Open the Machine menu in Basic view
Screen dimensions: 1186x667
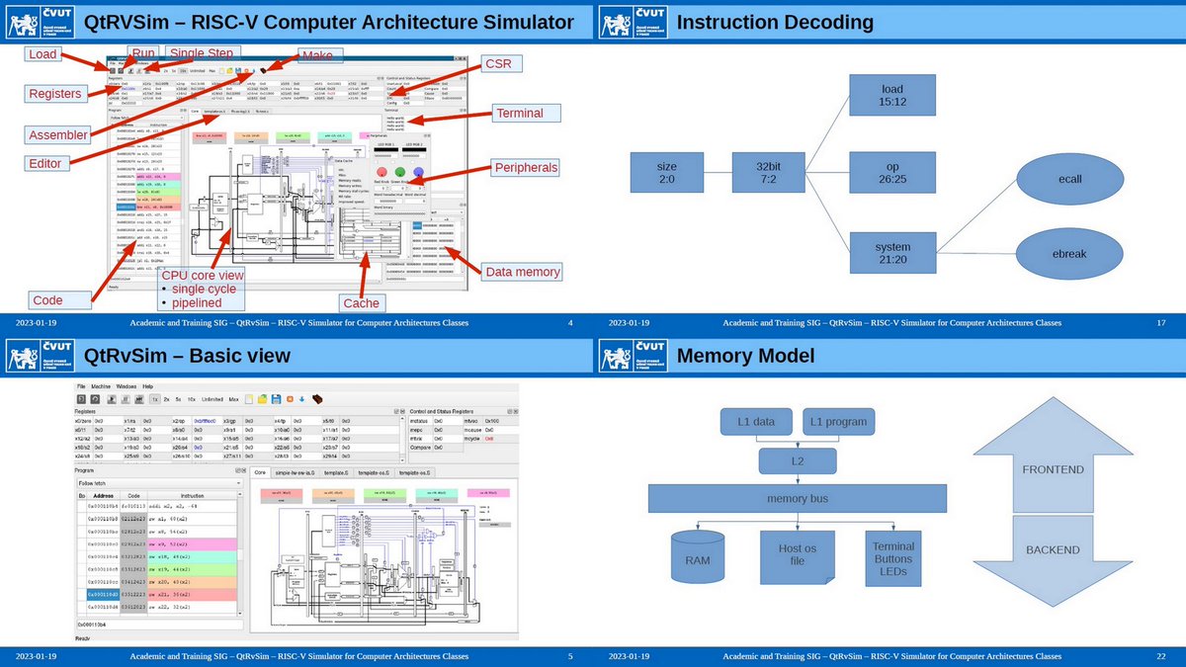point(102,387)
